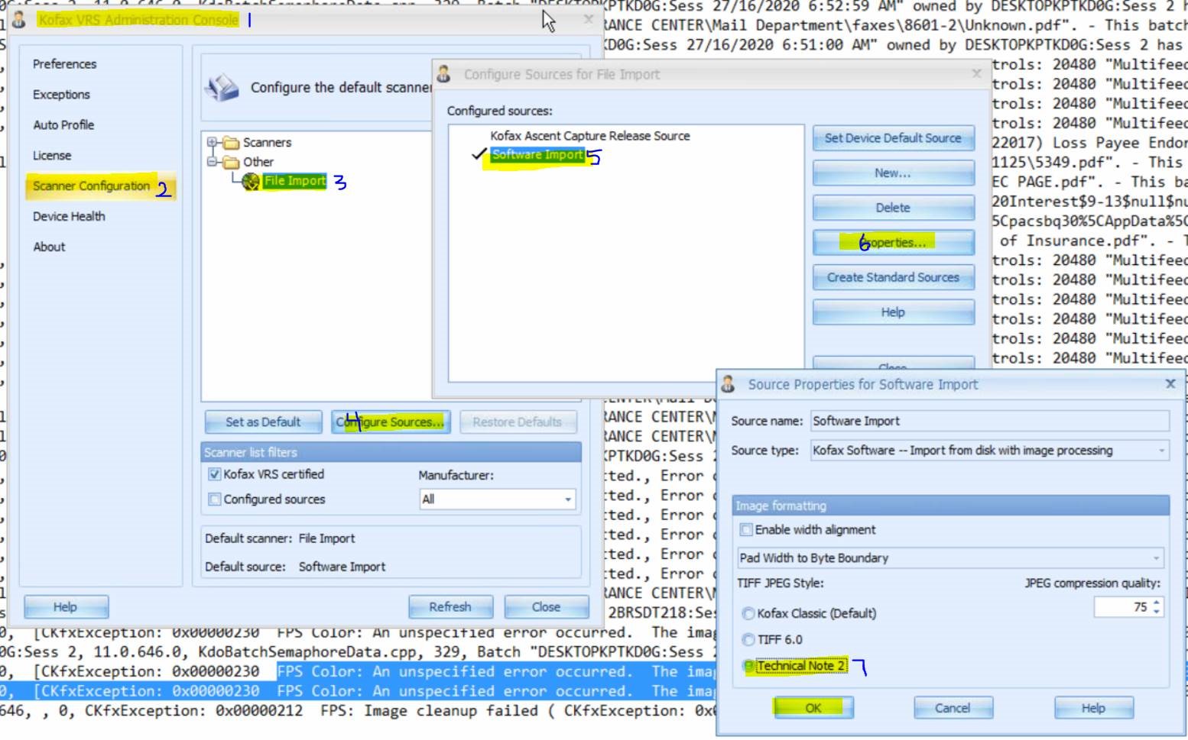Switch to the Auto Profile section
The width and height of the screenshot is (1188, 740).
click(63, 124)
